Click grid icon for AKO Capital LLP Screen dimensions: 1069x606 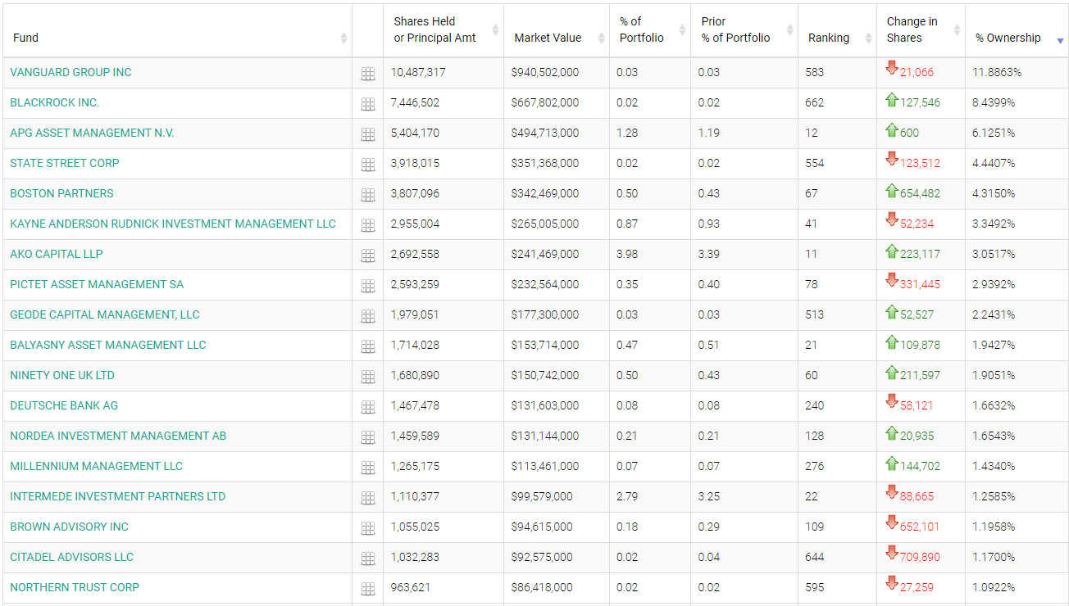coord(368,256)
